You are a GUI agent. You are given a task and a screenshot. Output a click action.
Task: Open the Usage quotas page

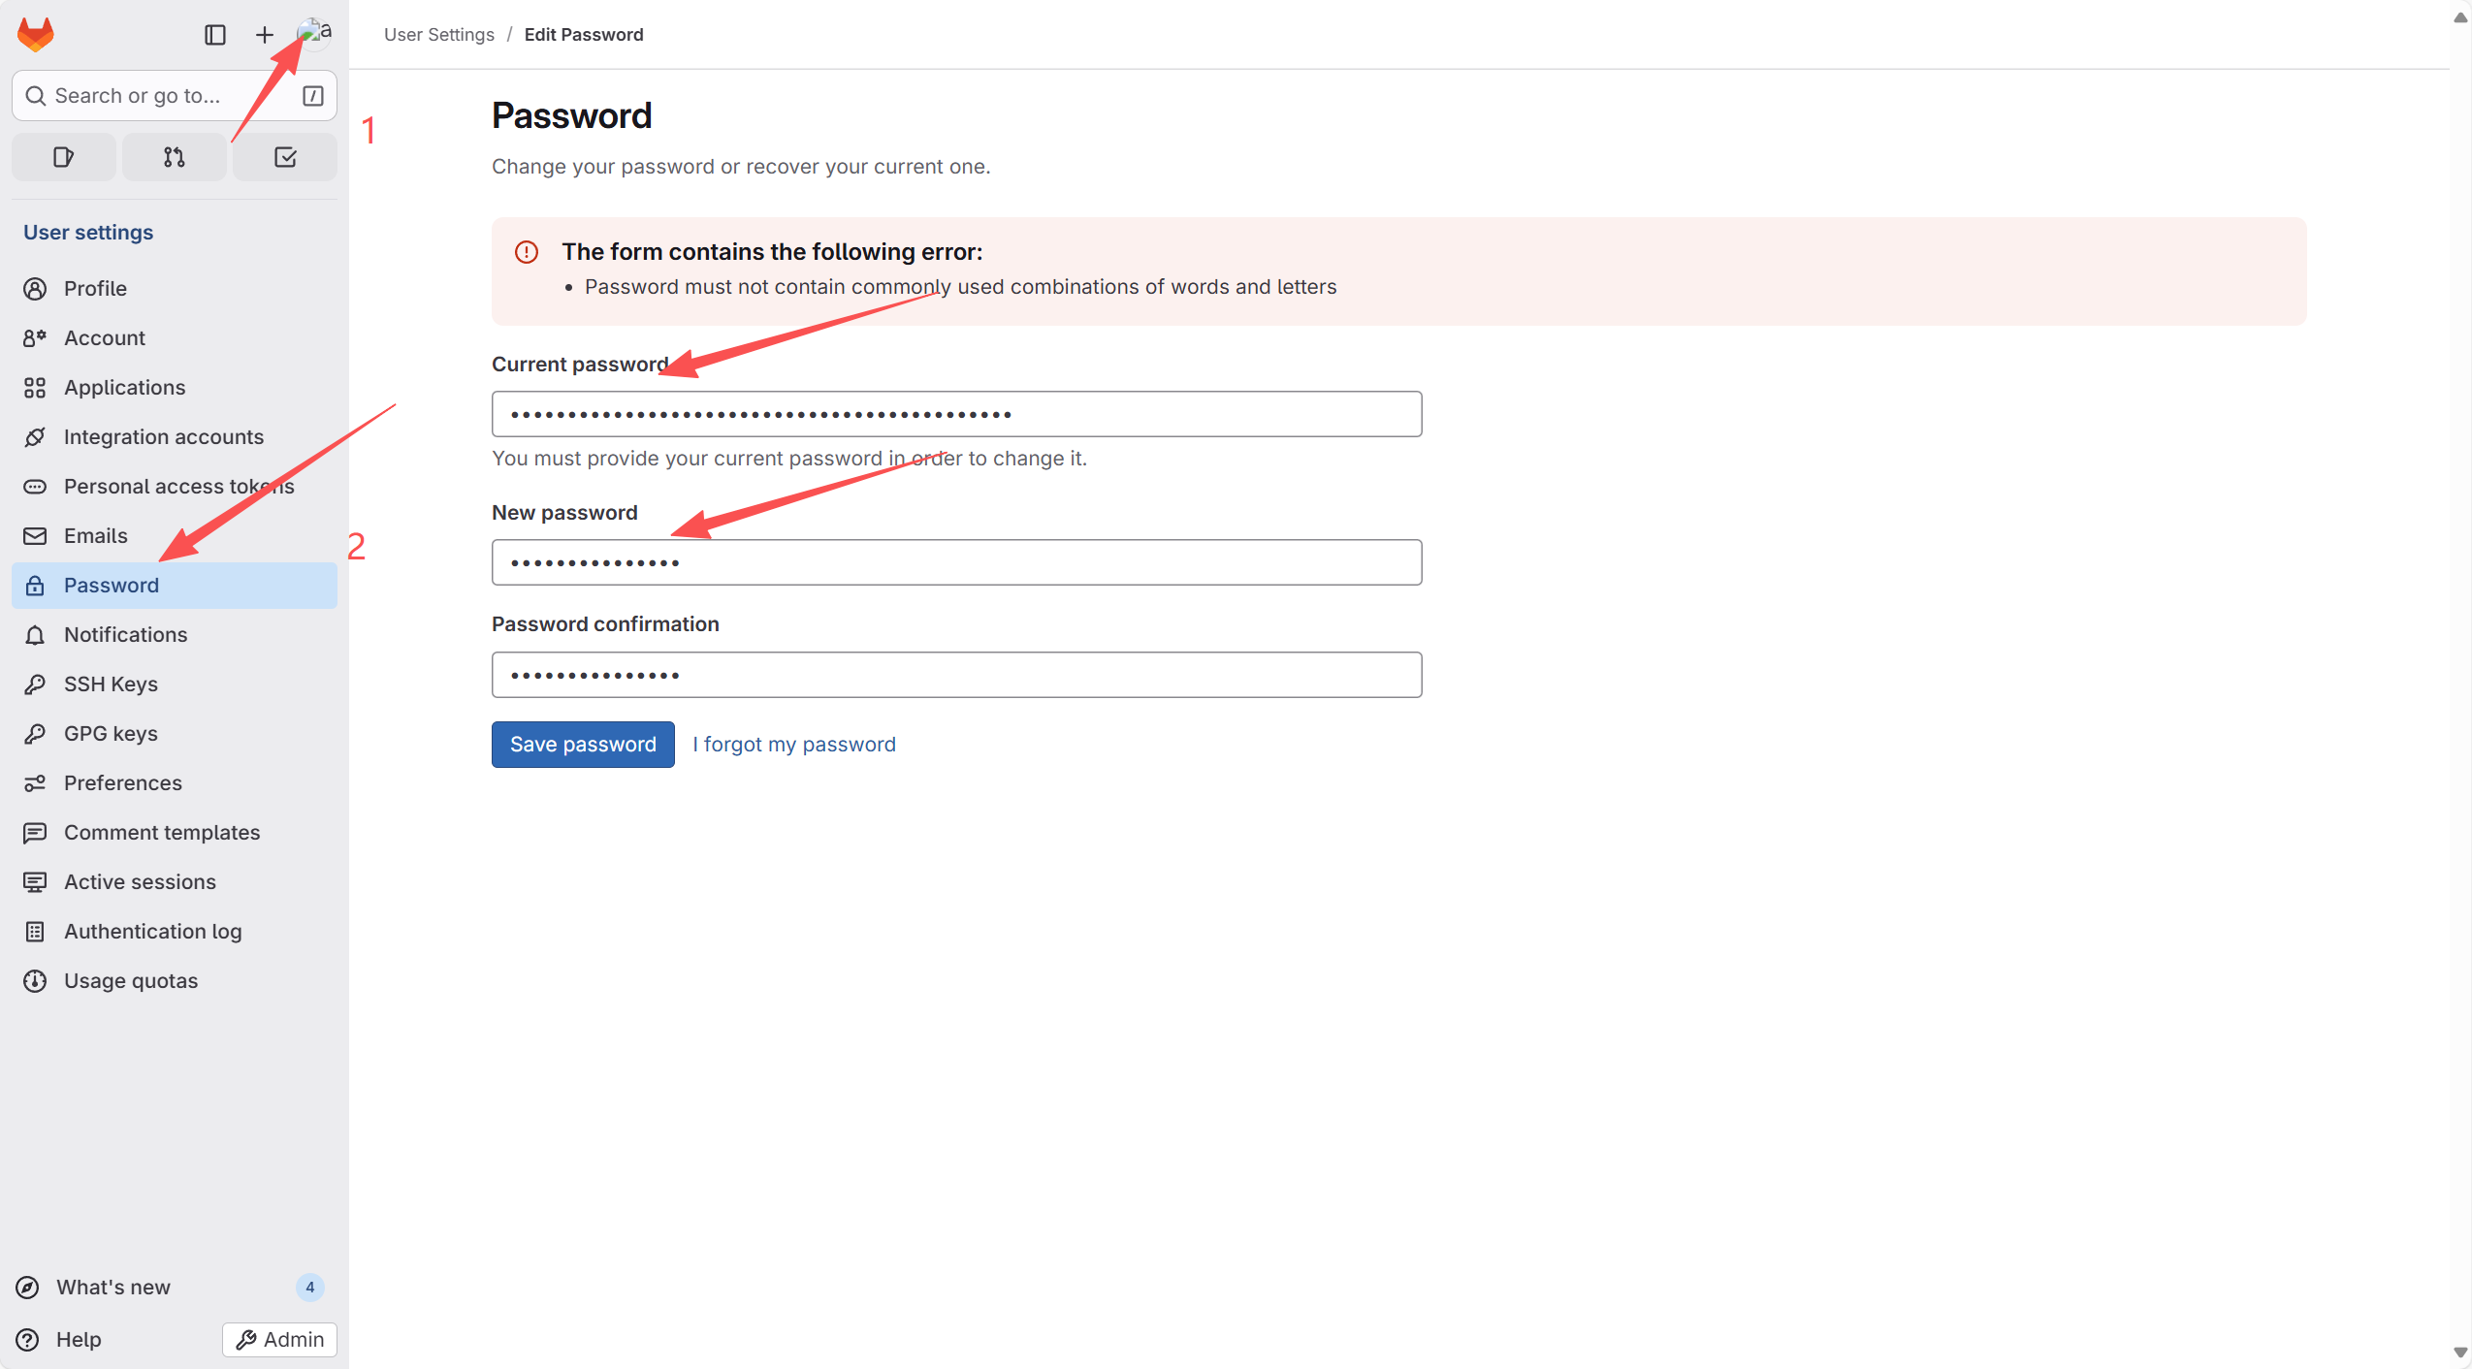[x=131, y=981]
